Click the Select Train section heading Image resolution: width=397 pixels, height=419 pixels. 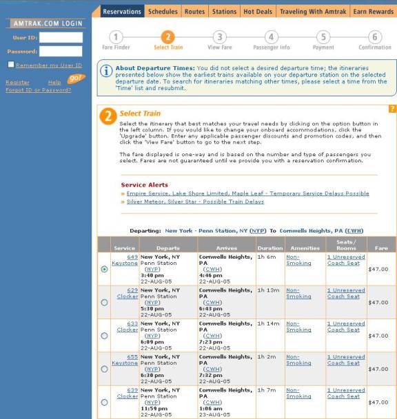pos(140,114)
